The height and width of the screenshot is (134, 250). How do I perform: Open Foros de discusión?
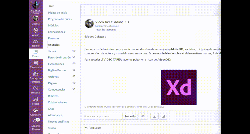(59, 58)
